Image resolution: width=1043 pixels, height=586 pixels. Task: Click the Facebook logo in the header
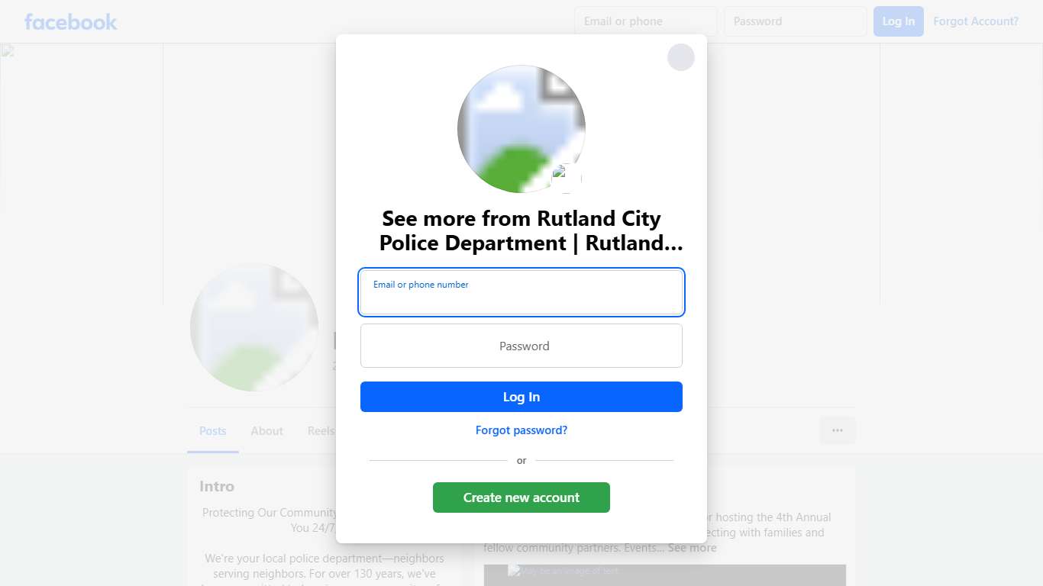click(70, 21)
